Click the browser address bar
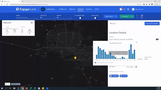 (x=72, y=4)
